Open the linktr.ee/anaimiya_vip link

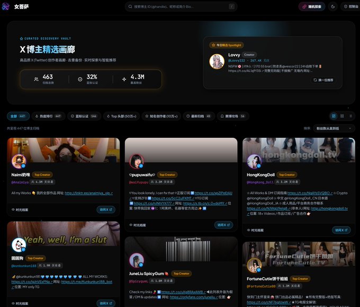[88, 193]
